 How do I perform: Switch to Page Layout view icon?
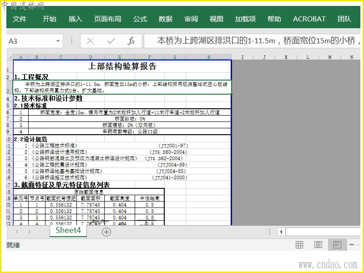318,245
